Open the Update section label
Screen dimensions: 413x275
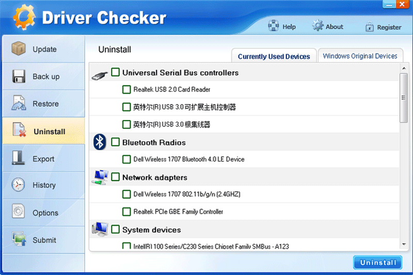coord(44,49)
